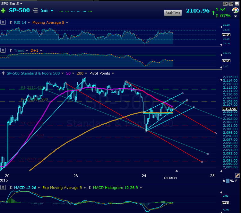Open the S dropdown button at top right
Viewport: 241px width, 213px height.
(x=225, y=4)
